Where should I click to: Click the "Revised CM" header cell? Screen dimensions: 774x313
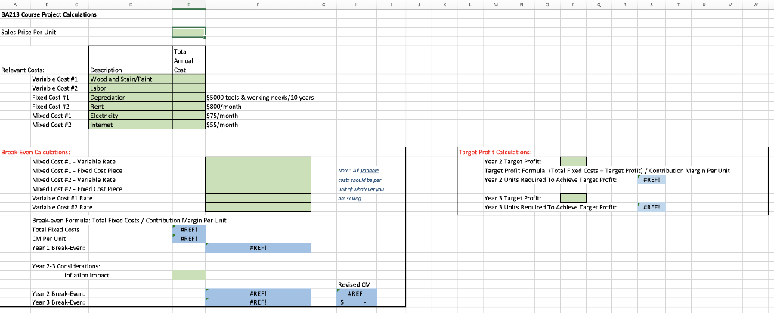point(354,284)
